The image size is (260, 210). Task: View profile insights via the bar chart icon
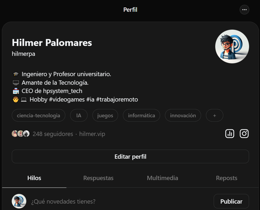tap(229, 133)
